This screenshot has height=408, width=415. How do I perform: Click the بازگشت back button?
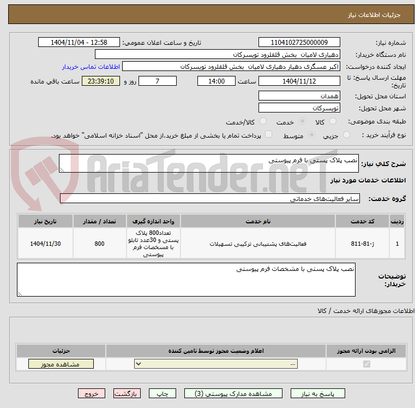point(127,393)
